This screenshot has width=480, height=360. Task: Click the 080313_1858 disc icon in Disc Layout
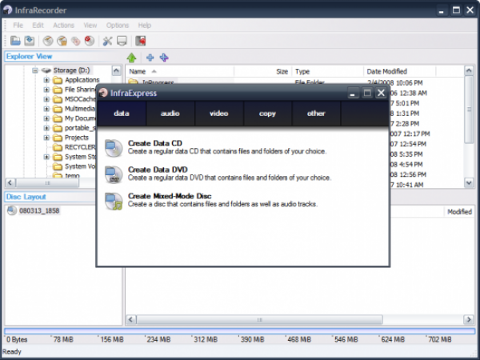coord(12,210)
